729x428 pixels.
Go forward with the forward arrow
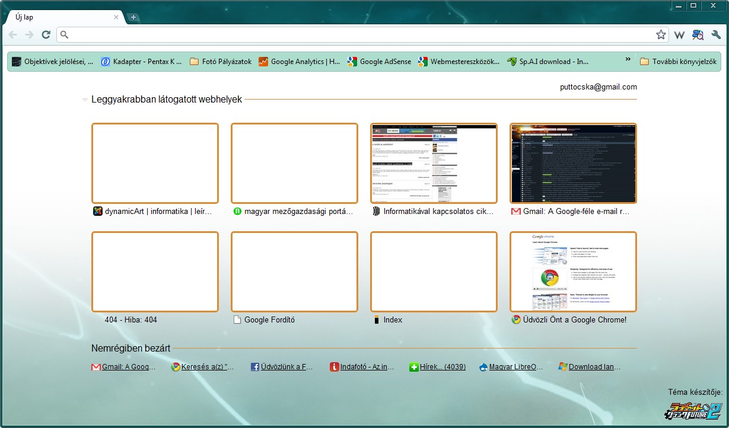[29, 35]
